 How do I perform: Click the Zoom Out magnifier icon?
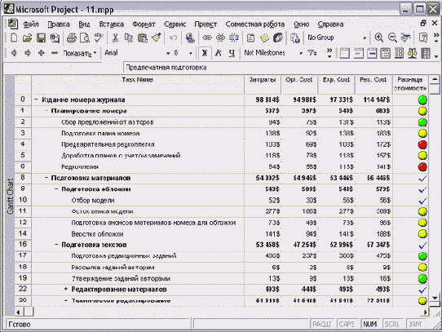point(393,38)
